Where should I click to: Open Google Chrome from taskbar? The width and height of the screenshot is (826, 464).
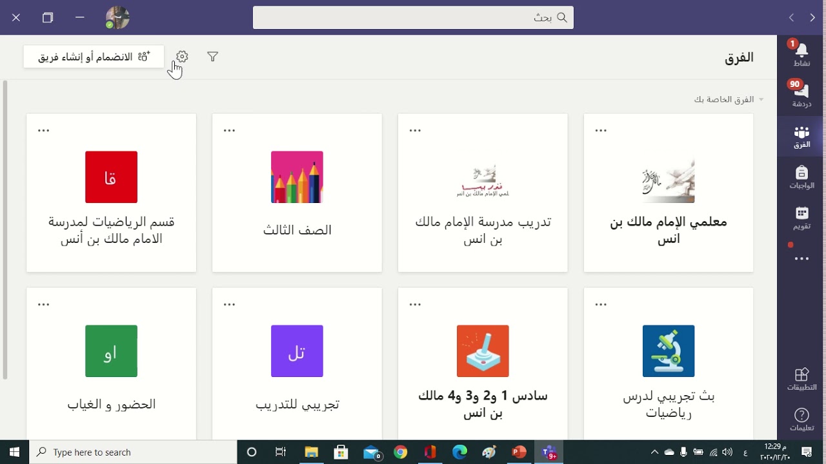tap(401, 452)
